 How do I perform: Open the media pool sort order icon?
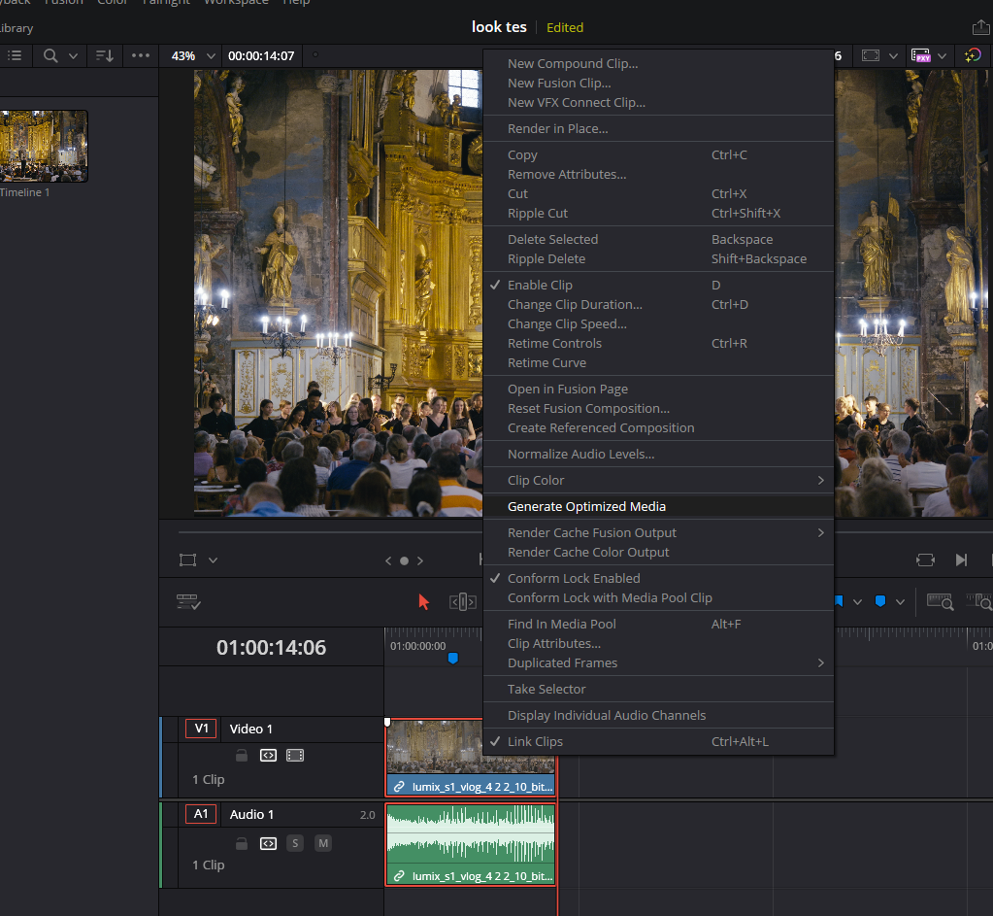point(105,55)
